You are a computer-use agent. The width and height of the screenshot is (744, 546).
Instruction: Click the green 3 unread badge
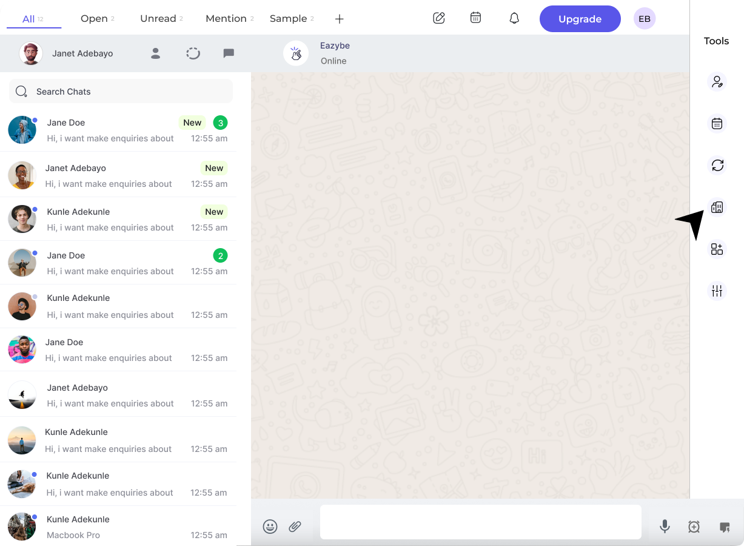(221, 123)
